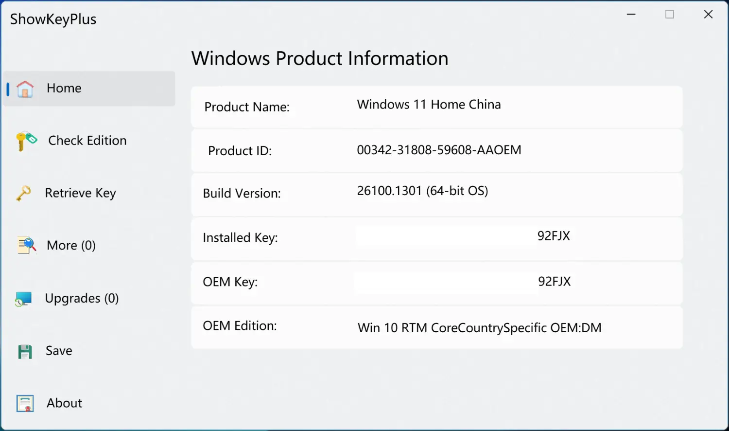Open the Check Edition page
The width and height of the screenshot is (729, 431).
(x=87, y=141)
